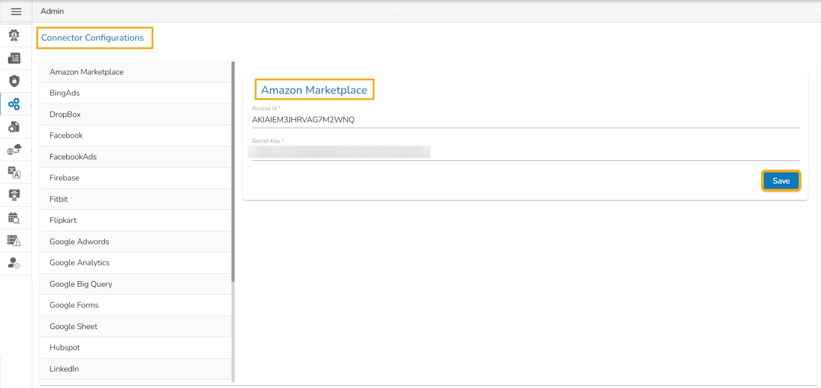
Task: Select the certificate sidebar icon
Action: 14,195
